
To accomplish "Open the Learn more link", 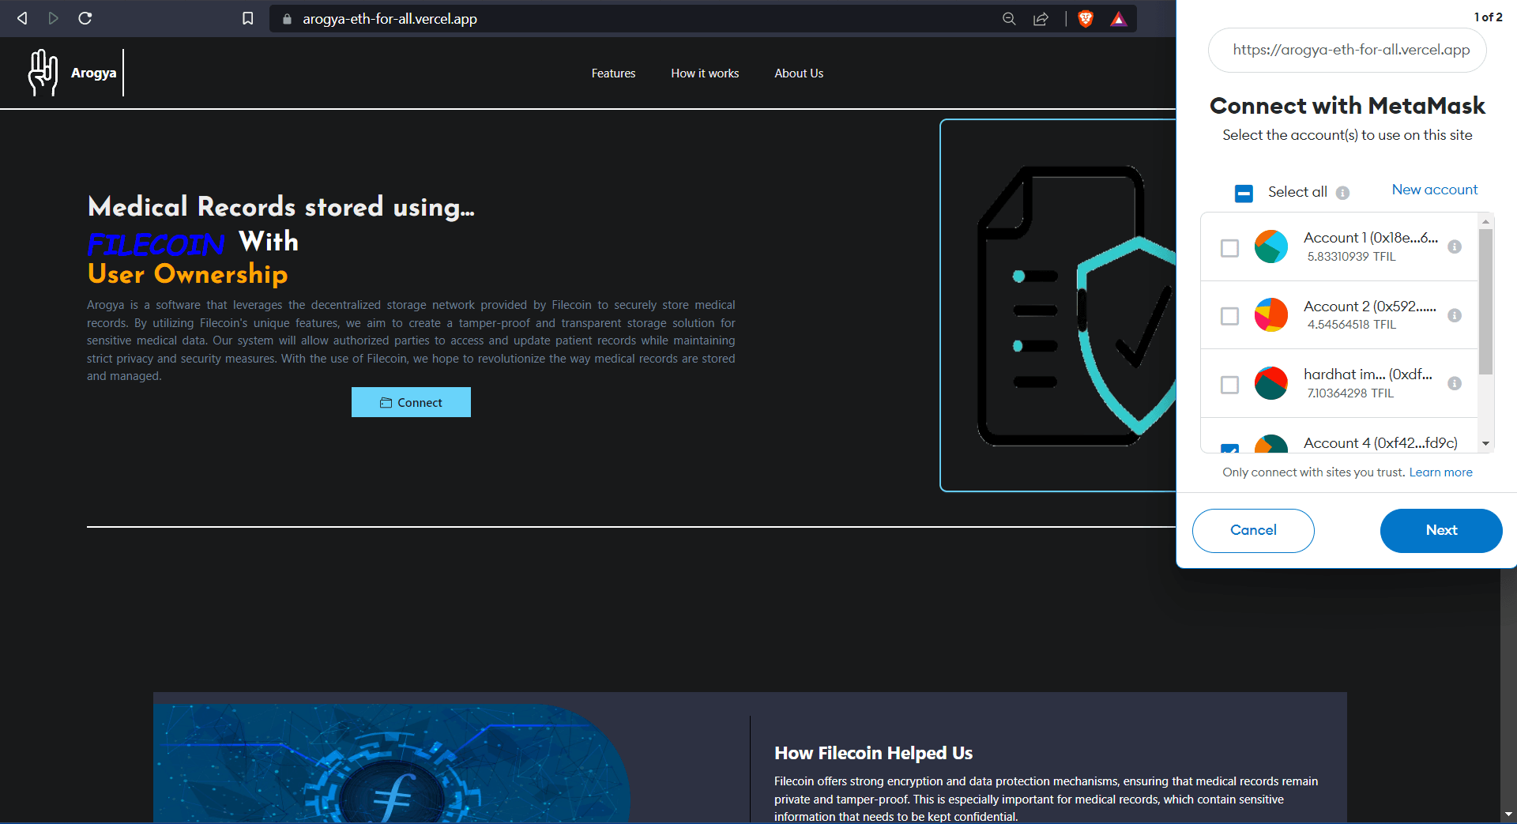I will [x=1440, y=472].
